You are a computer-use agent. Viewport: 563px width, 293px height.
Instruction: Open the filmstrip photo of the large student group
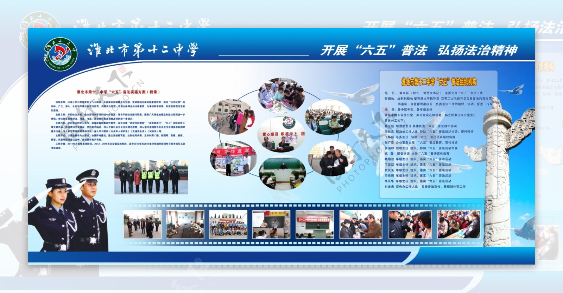228,224
